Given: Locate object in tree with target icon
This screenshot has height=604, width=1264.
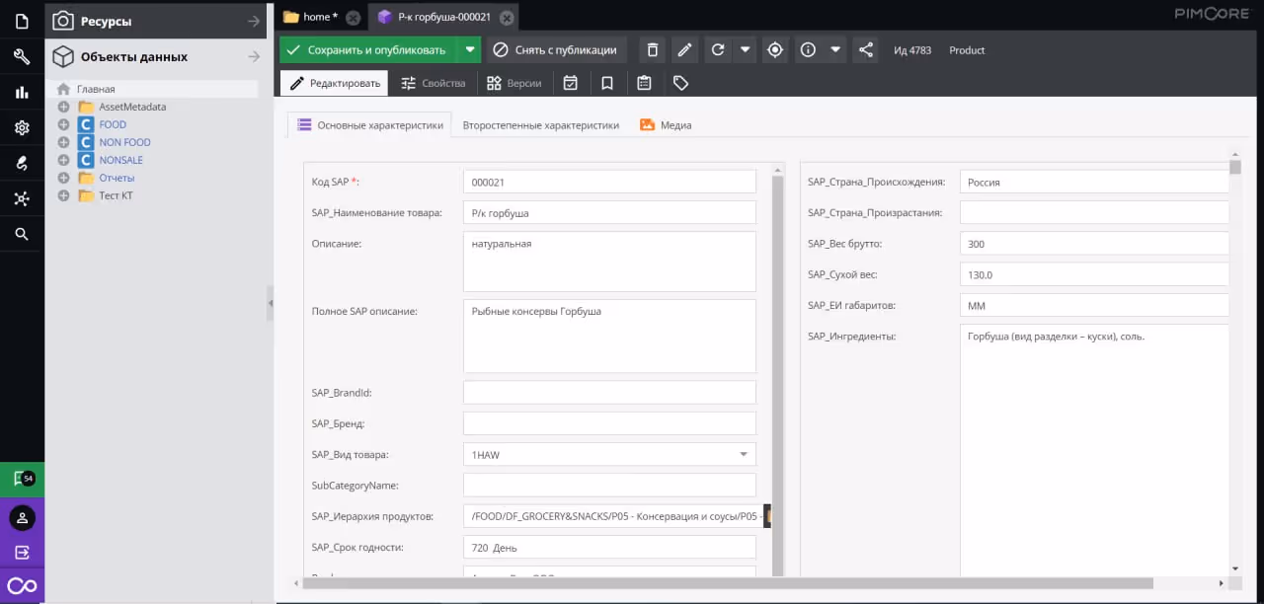Looking at the screenshot, I should click(x=775, y=50).
